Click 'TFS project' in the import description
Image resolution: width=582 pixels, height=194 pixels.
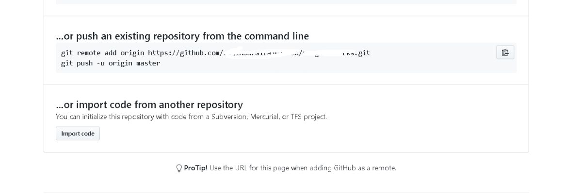point(308,117)
